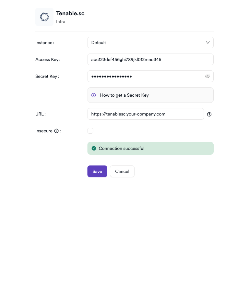Select the Access Key input field
Image resolution: width=249 pixels, height=292 pixels.
point(150,59)
